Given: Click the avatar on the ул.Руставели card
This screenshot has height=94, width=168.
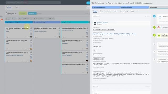Looking at the screenshot, I should coord(59,37).
